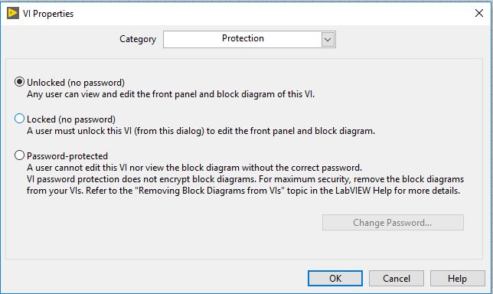Image resolution: width=493 pixels, height=294 pixels.
Task: Click the Category label
Action: coord(138,39)
